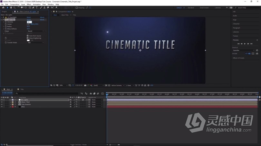Toggle Allow Brightening checkbox
The width and height of the screenshot is (261, 146).
(28, 38)
